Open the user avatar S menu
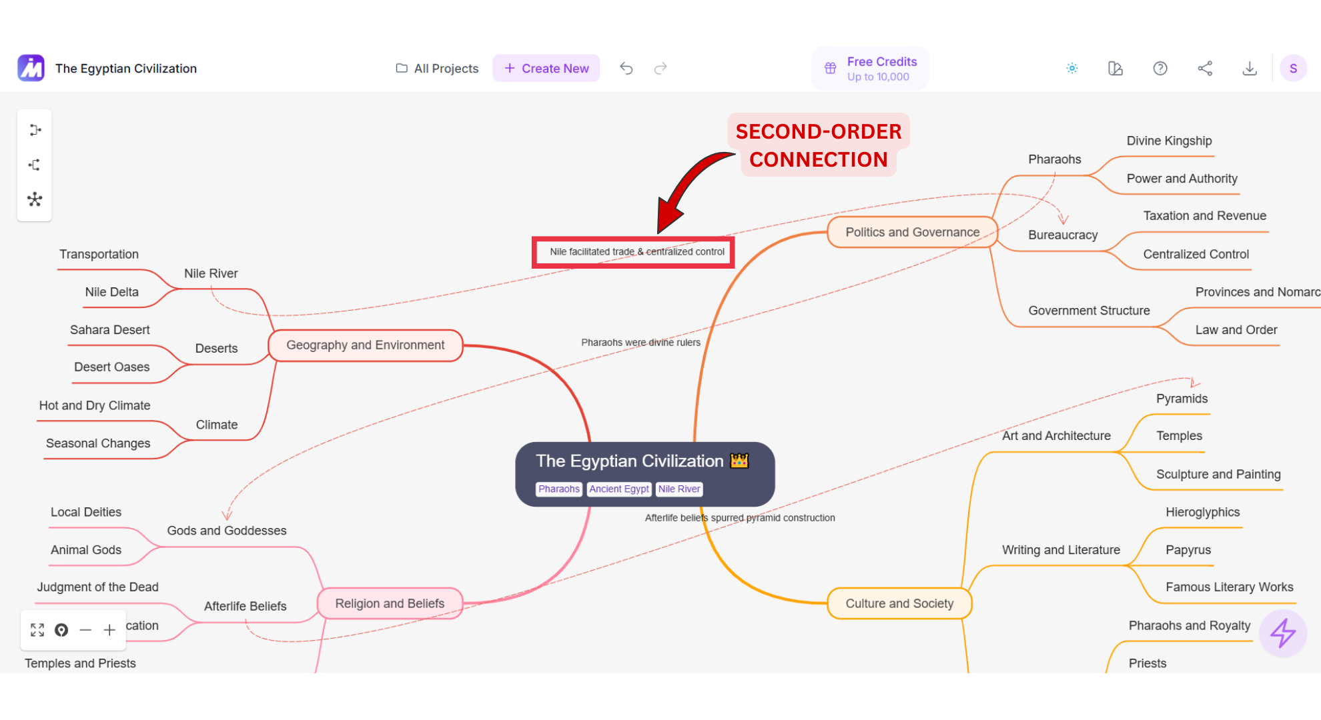 (x=1293, y=68)
